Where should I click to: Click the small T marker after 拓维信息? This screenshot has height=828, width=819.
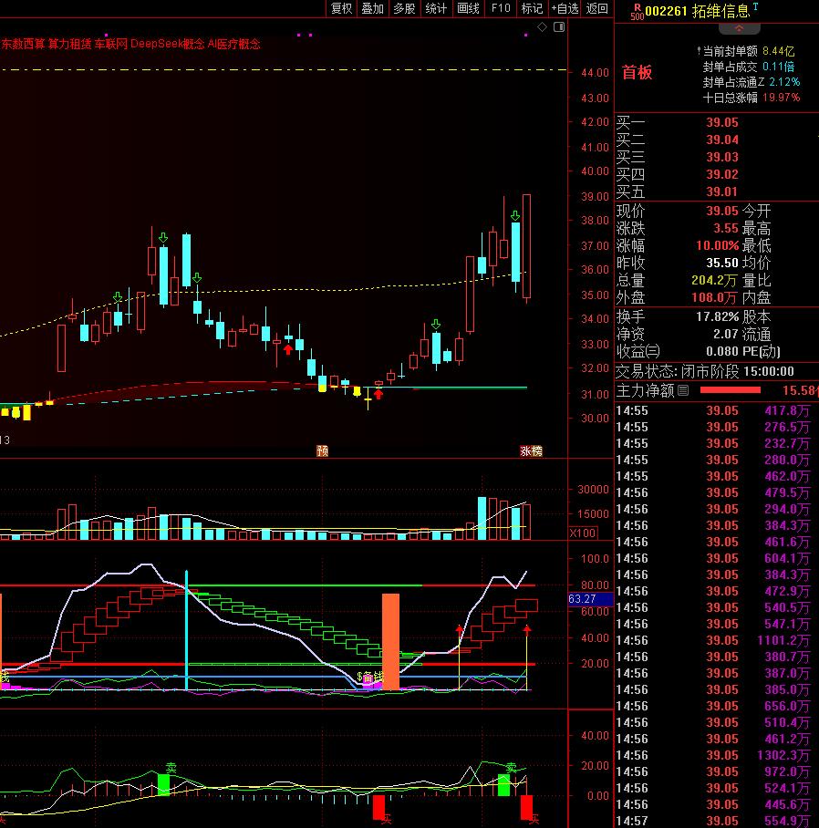click(755, 6)
